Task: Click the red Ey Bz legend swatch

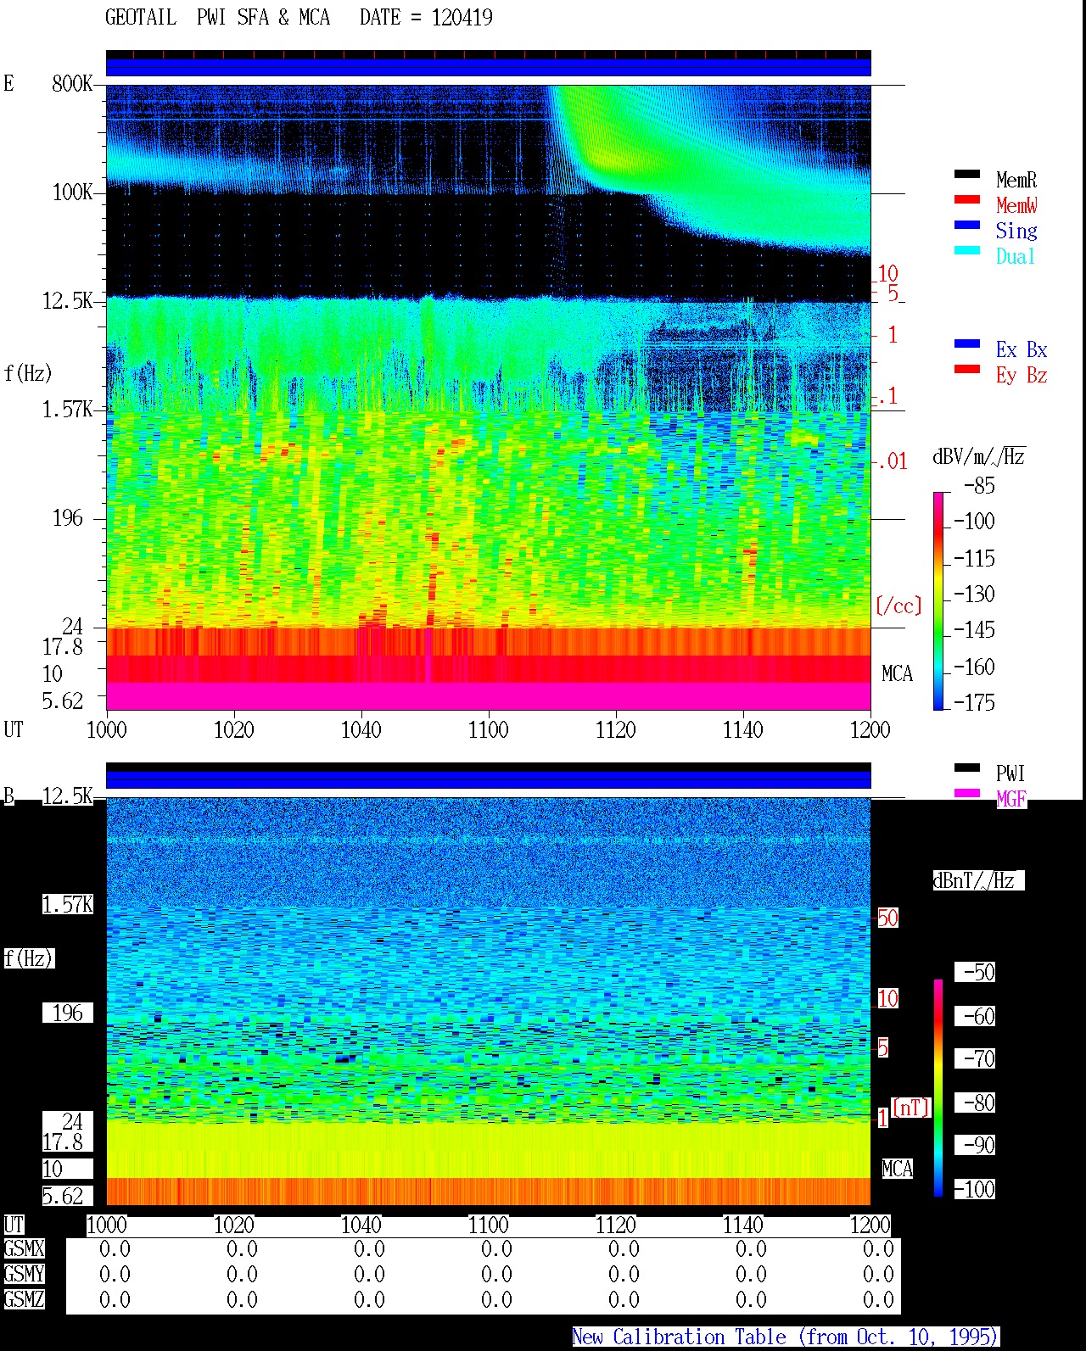Action: tap(967, 370)
